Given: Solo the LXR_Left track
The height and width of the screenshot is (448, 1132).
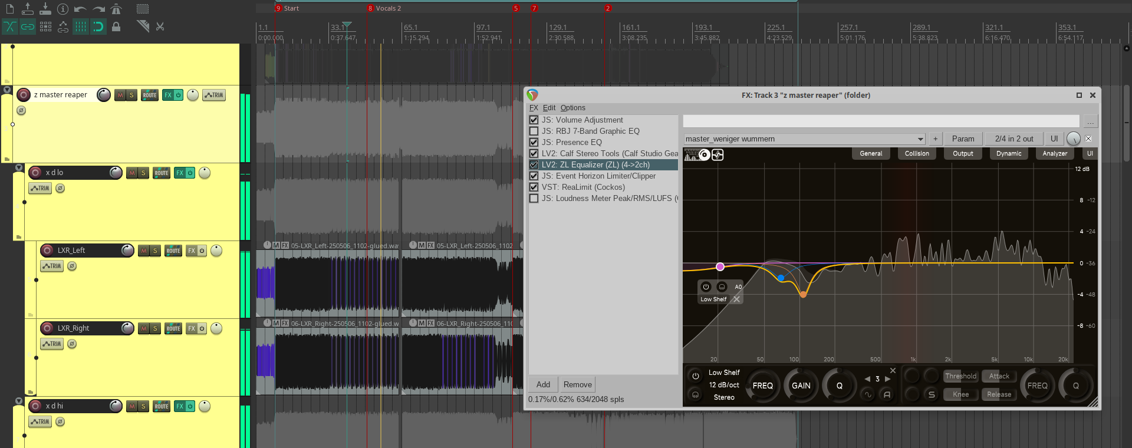Looking at the screenshot, I should [155, 251].
